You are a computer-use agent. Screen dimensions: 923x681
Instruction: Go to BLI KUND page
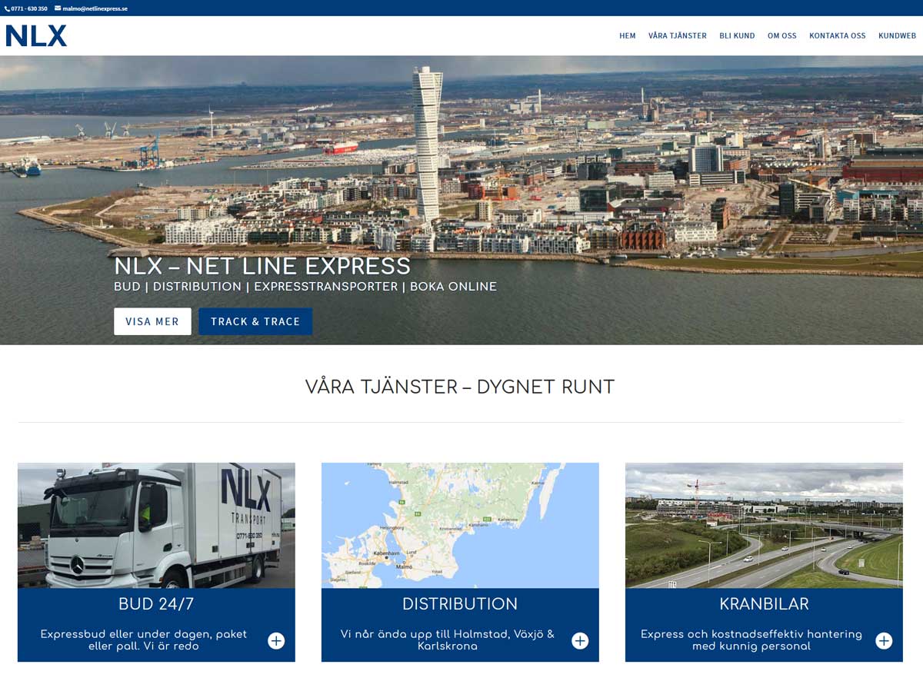pyautogui.click(x=737, y=35)
